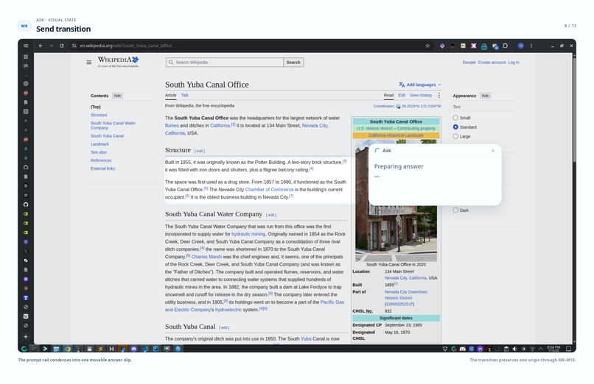
Task: Hide the Contents sidebar
Action: 117,96
